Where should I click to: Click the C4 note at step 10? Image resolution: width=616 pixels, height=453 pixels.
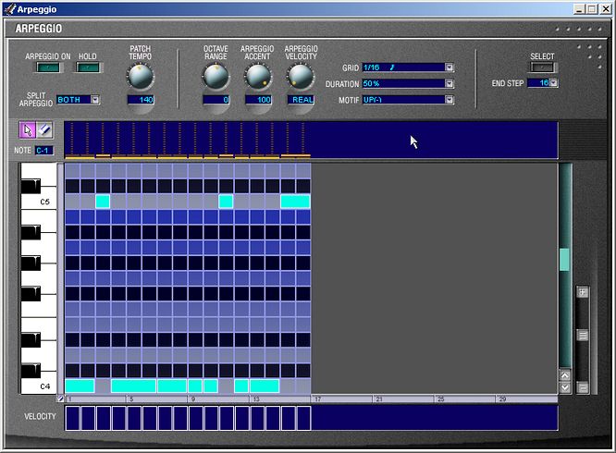[x=211, y=386]
